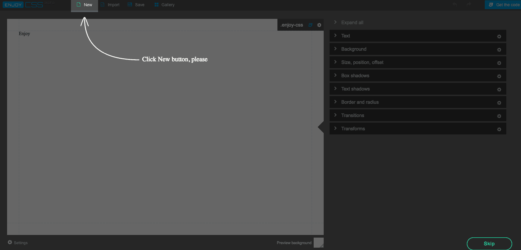Click the CSS3 icon beside .enjoy-css

(310, 25)
